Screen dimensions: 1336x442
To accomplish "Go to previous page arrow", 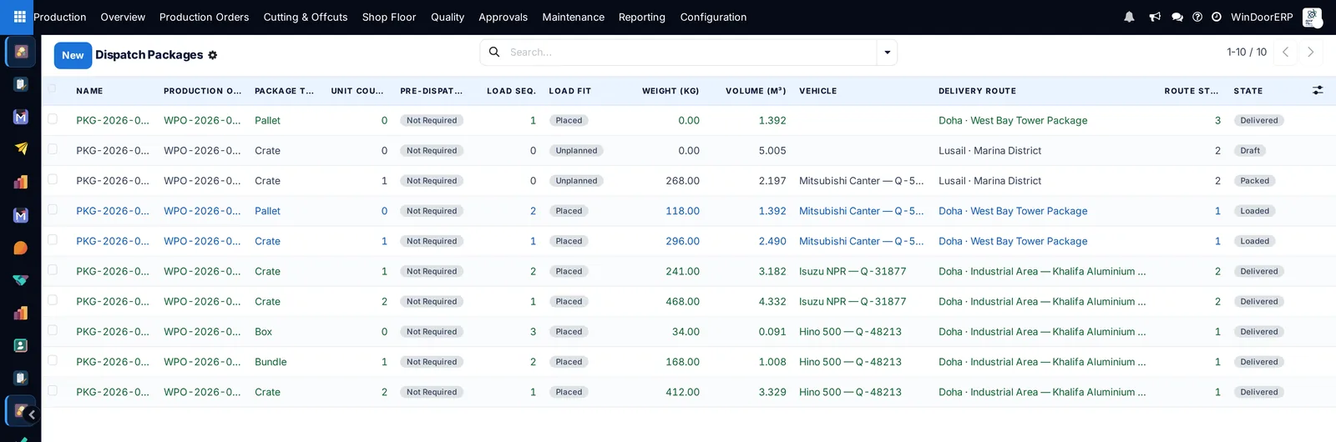I will click(1286, 52).
